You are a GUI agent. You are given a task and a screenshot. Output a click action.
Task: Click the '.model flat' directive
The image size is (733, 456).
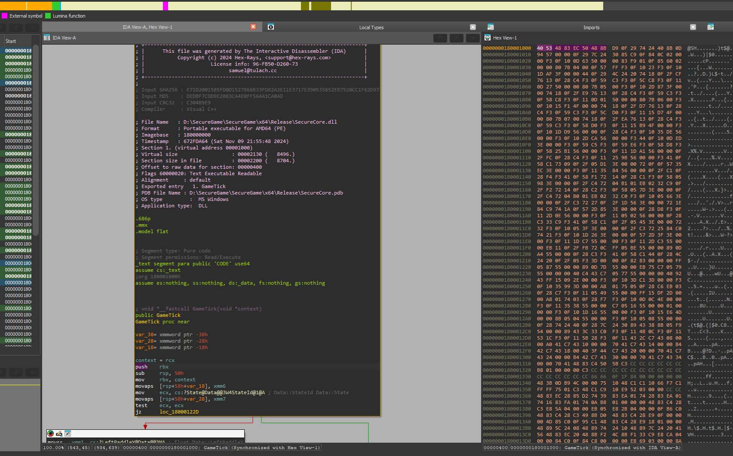point(152,231)
